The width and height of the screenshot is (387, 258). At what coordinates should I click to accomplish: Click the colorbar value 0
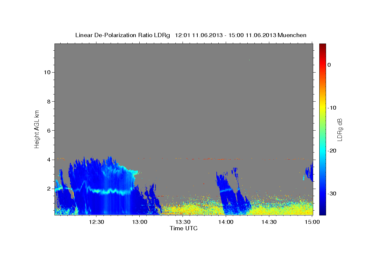tap(329, 65)
